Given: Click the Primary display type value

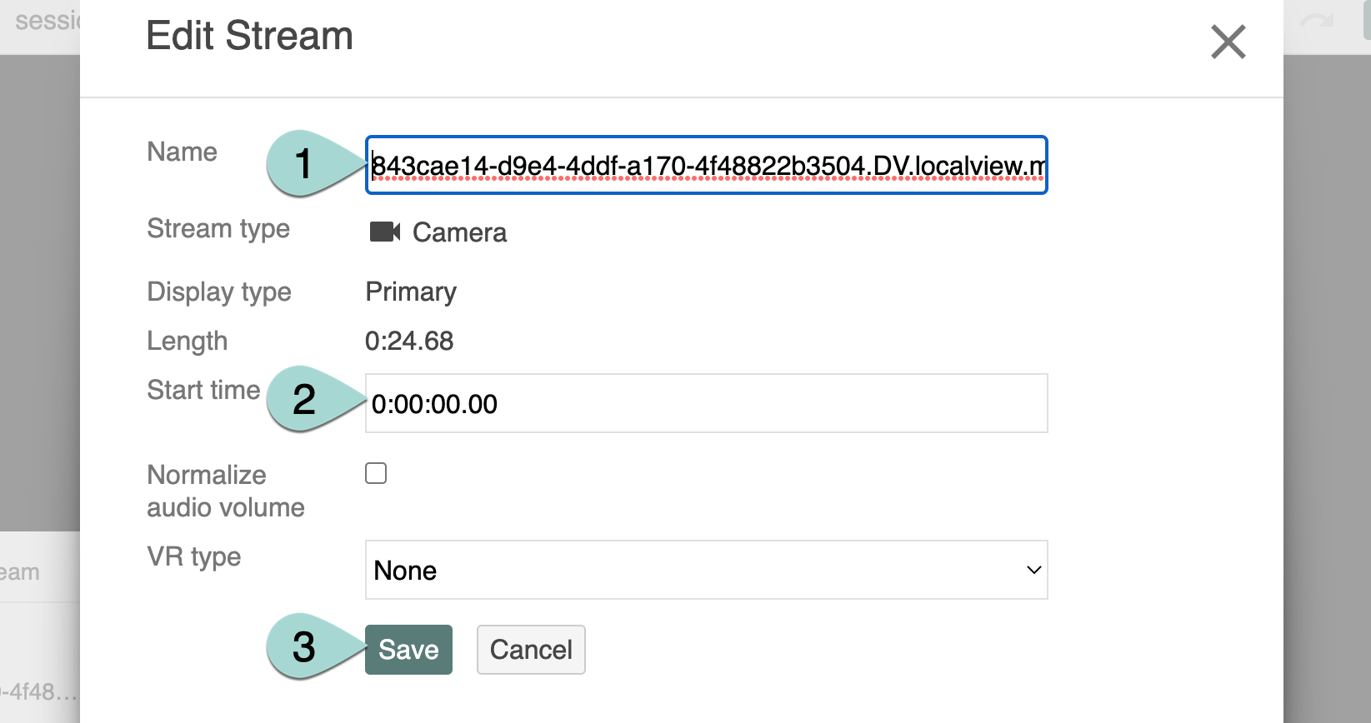Looking at the screenshot, I should (x=411, y=292).
